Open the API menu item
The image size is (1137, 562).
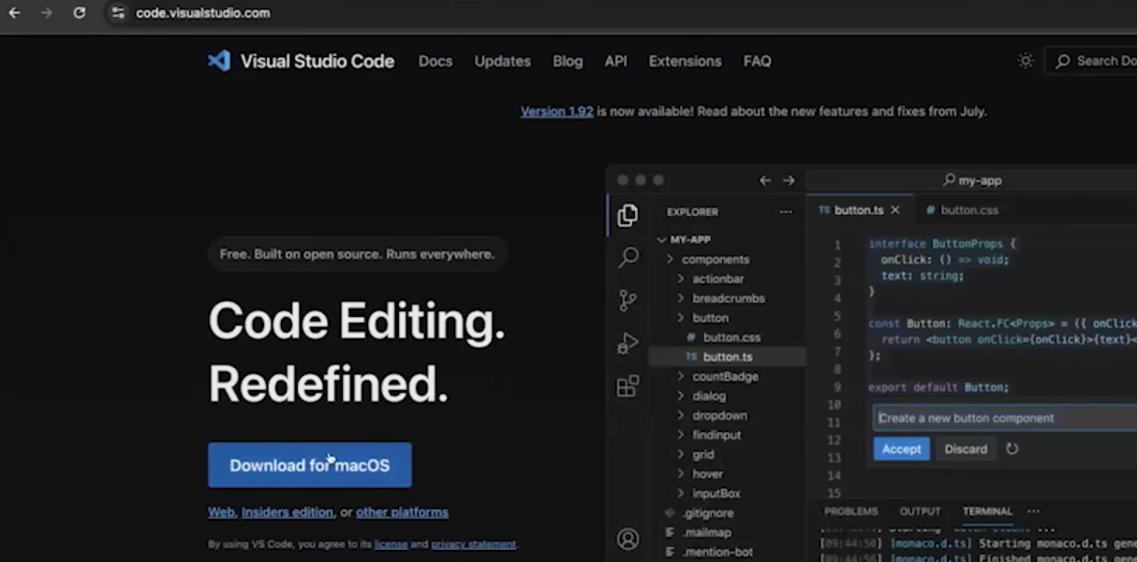click(615, 61)
